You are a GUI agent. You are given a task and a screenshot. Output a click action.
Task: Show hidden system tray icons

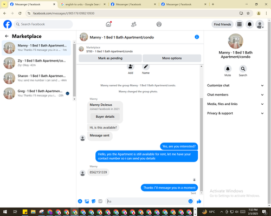coord(222,212)
